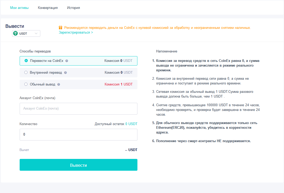Click the red Комиссия 1 USDT label
This screenshot has width=284, height=193.
tap(118, 84)
